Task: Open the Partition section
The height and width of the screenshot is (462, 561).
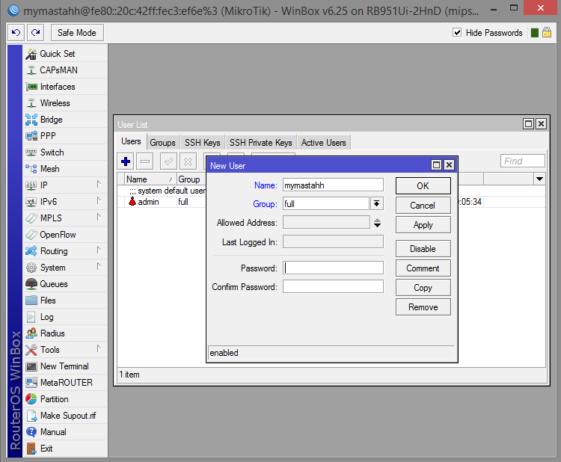Action: 65,399
